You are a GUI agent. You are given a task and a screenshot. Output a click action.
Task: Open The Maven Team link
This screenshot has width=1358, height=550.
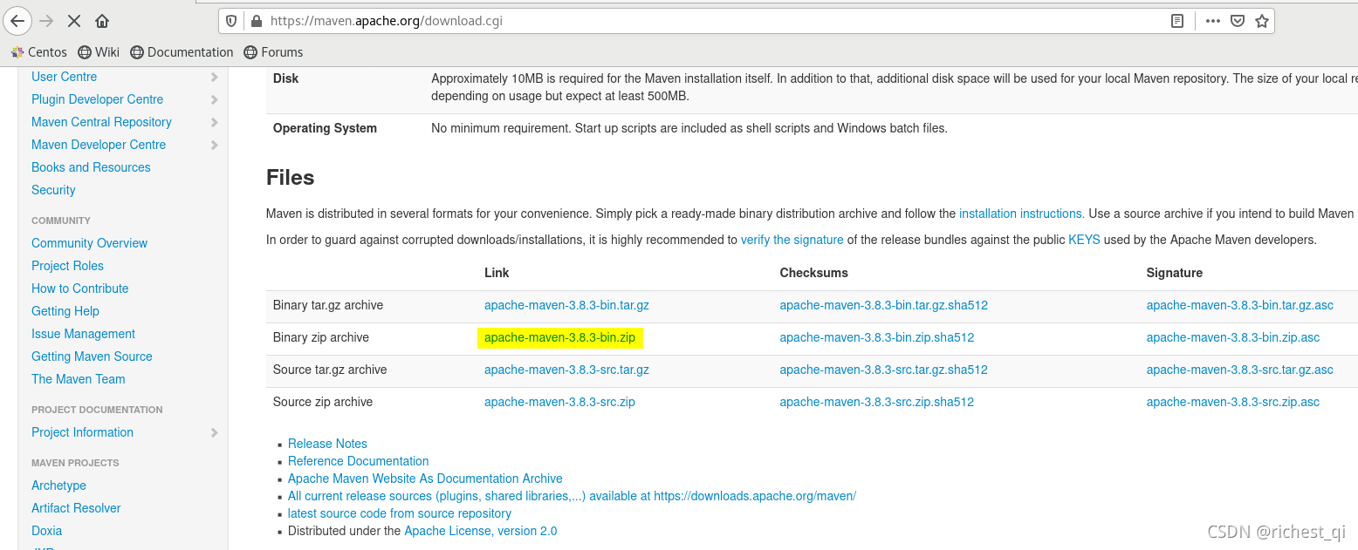click(79, 379)
